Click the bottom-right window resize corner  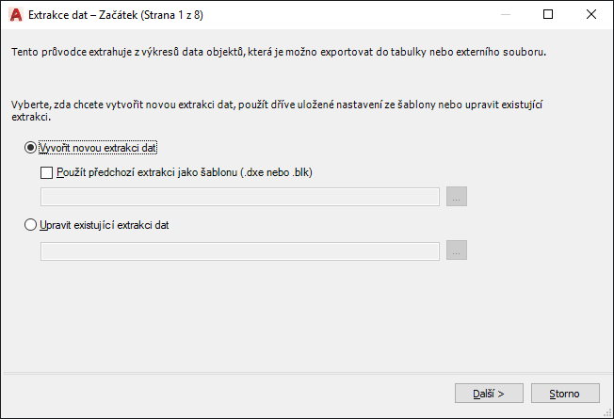point(608,413)
